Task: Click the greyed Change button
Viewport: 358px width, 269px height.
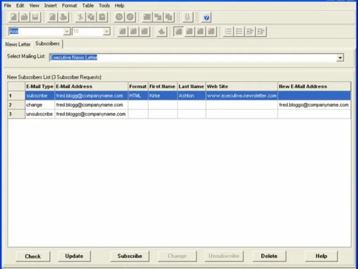Action: pos(177,256)
